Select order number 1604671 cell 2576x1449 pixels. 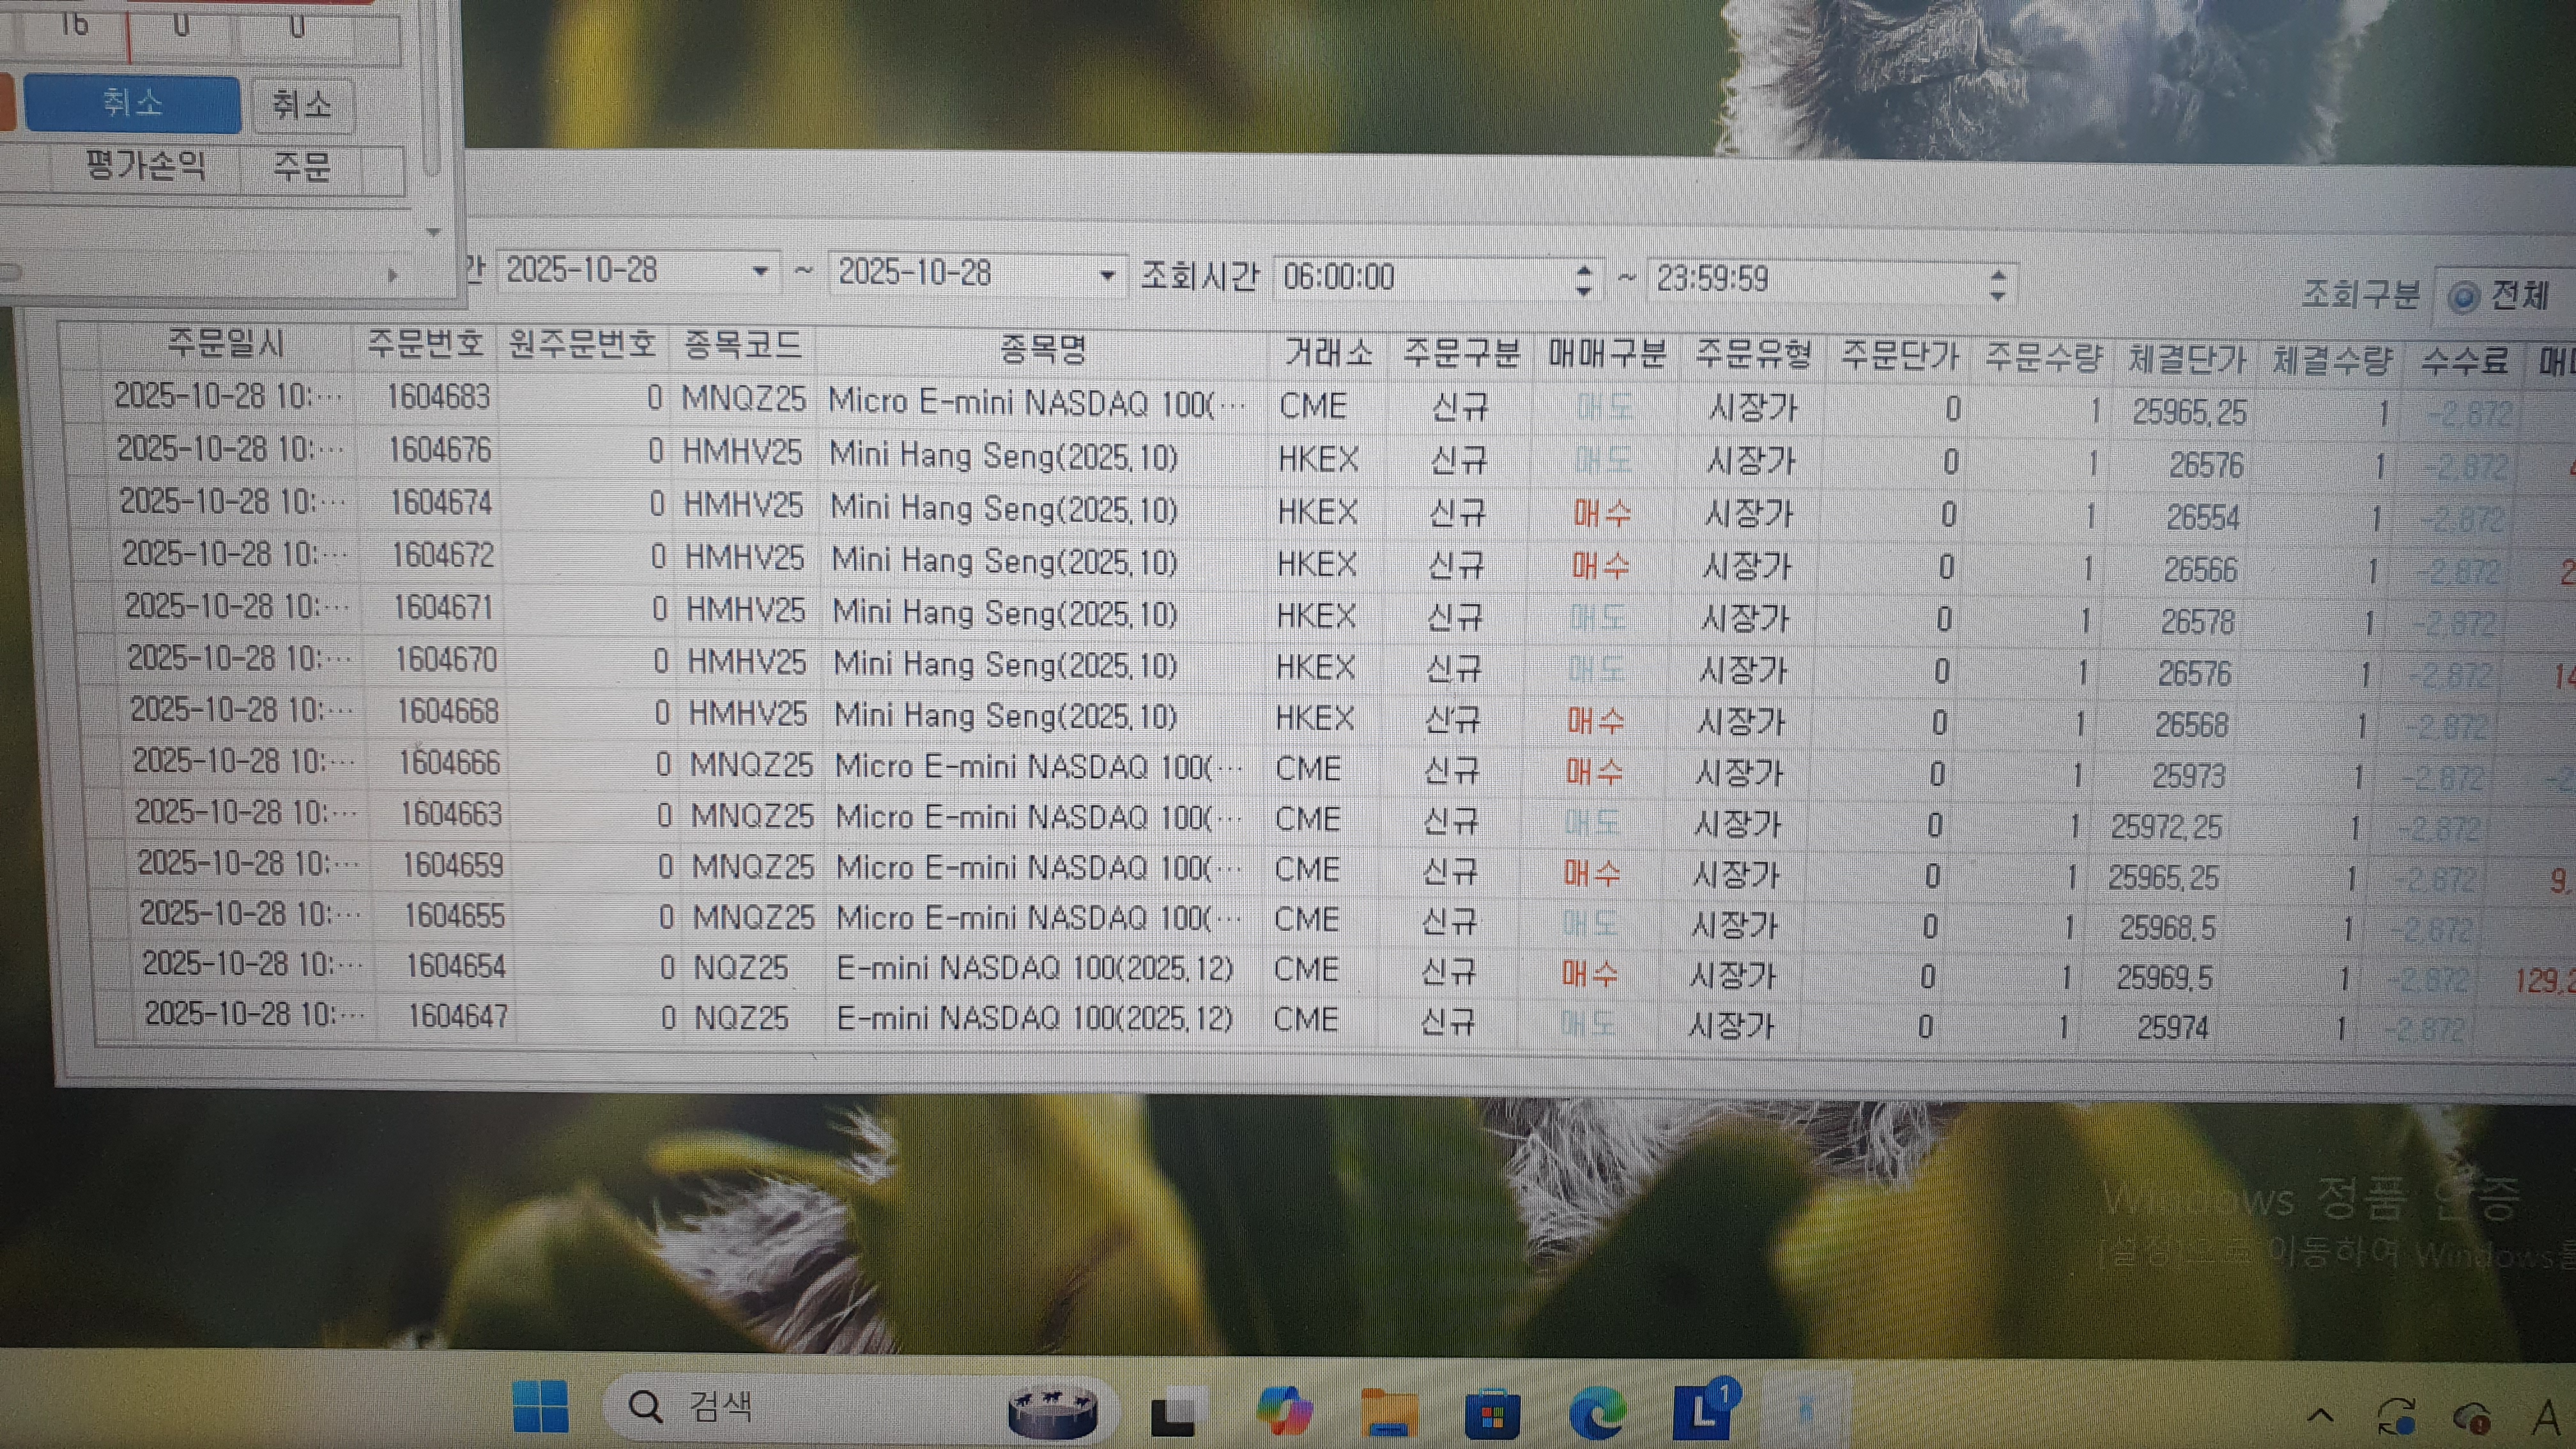click(x=444, y=607)
